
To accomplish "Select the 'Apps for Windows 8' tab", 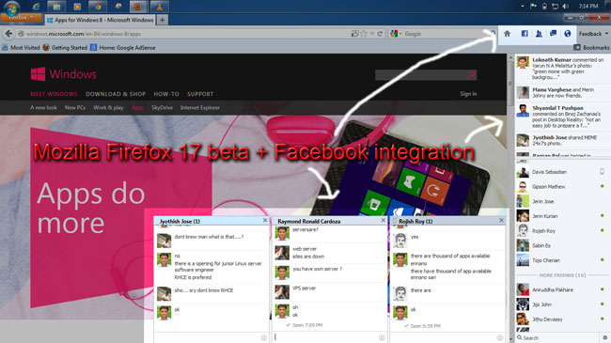I will click(101, 20).
